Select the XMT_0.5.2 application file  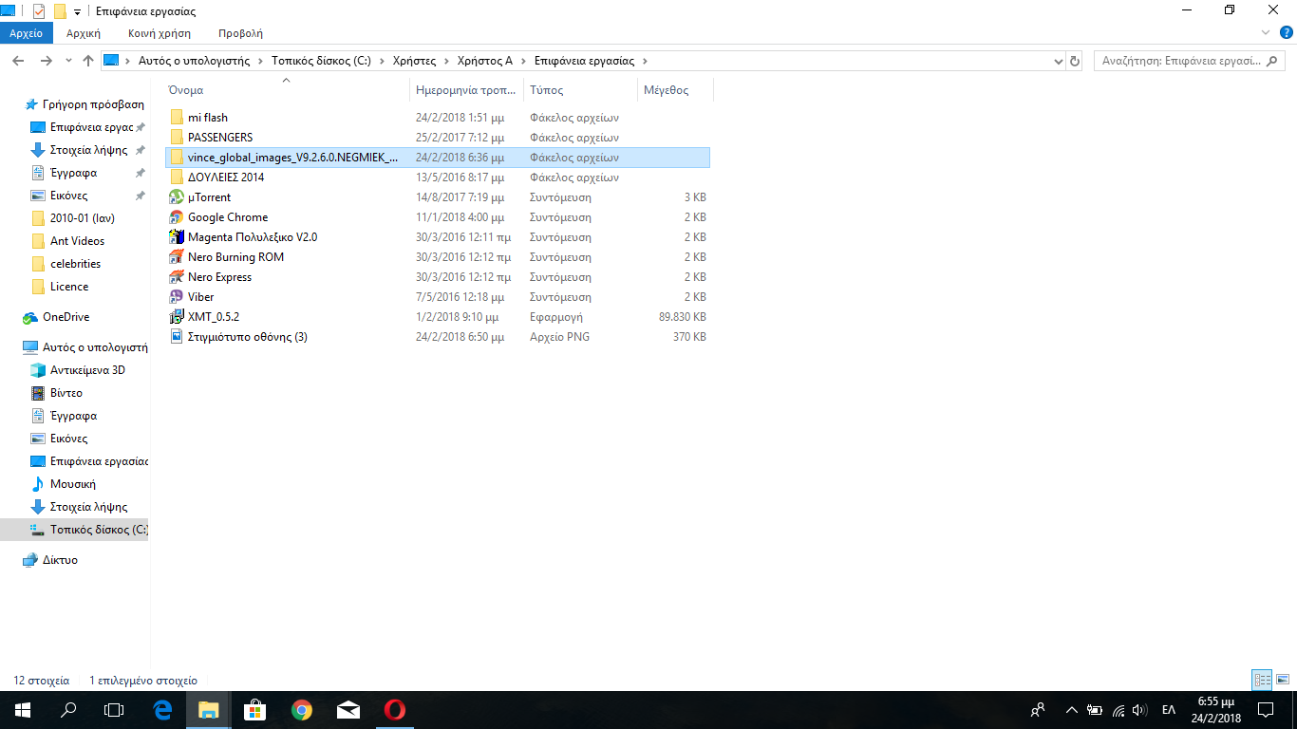(x=213, y=317)
